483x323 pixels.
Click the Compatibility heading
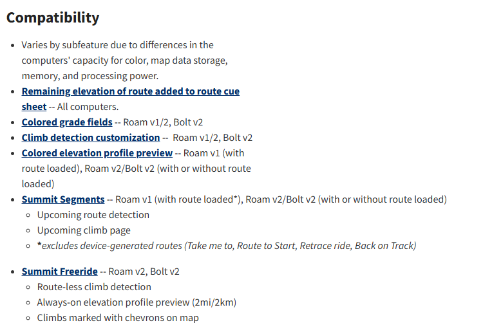coord(53,17)
